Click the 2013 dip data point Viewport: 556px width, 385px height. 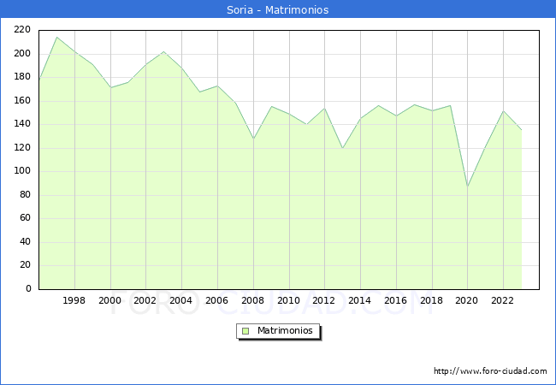[342, 148]
